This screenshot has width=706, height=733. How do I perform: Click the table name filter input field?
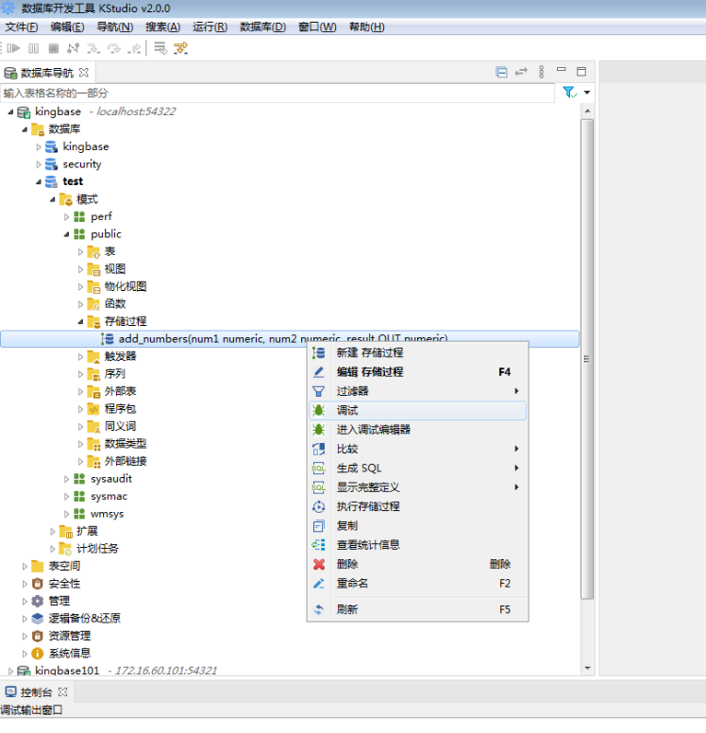point(277,93)
